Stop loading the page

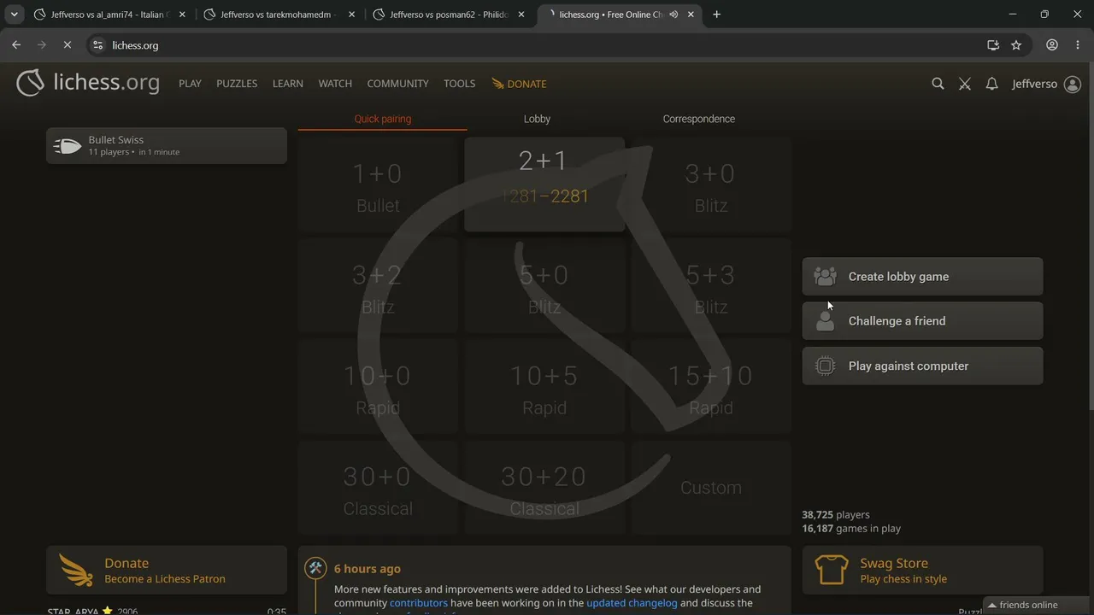[67, 45]
